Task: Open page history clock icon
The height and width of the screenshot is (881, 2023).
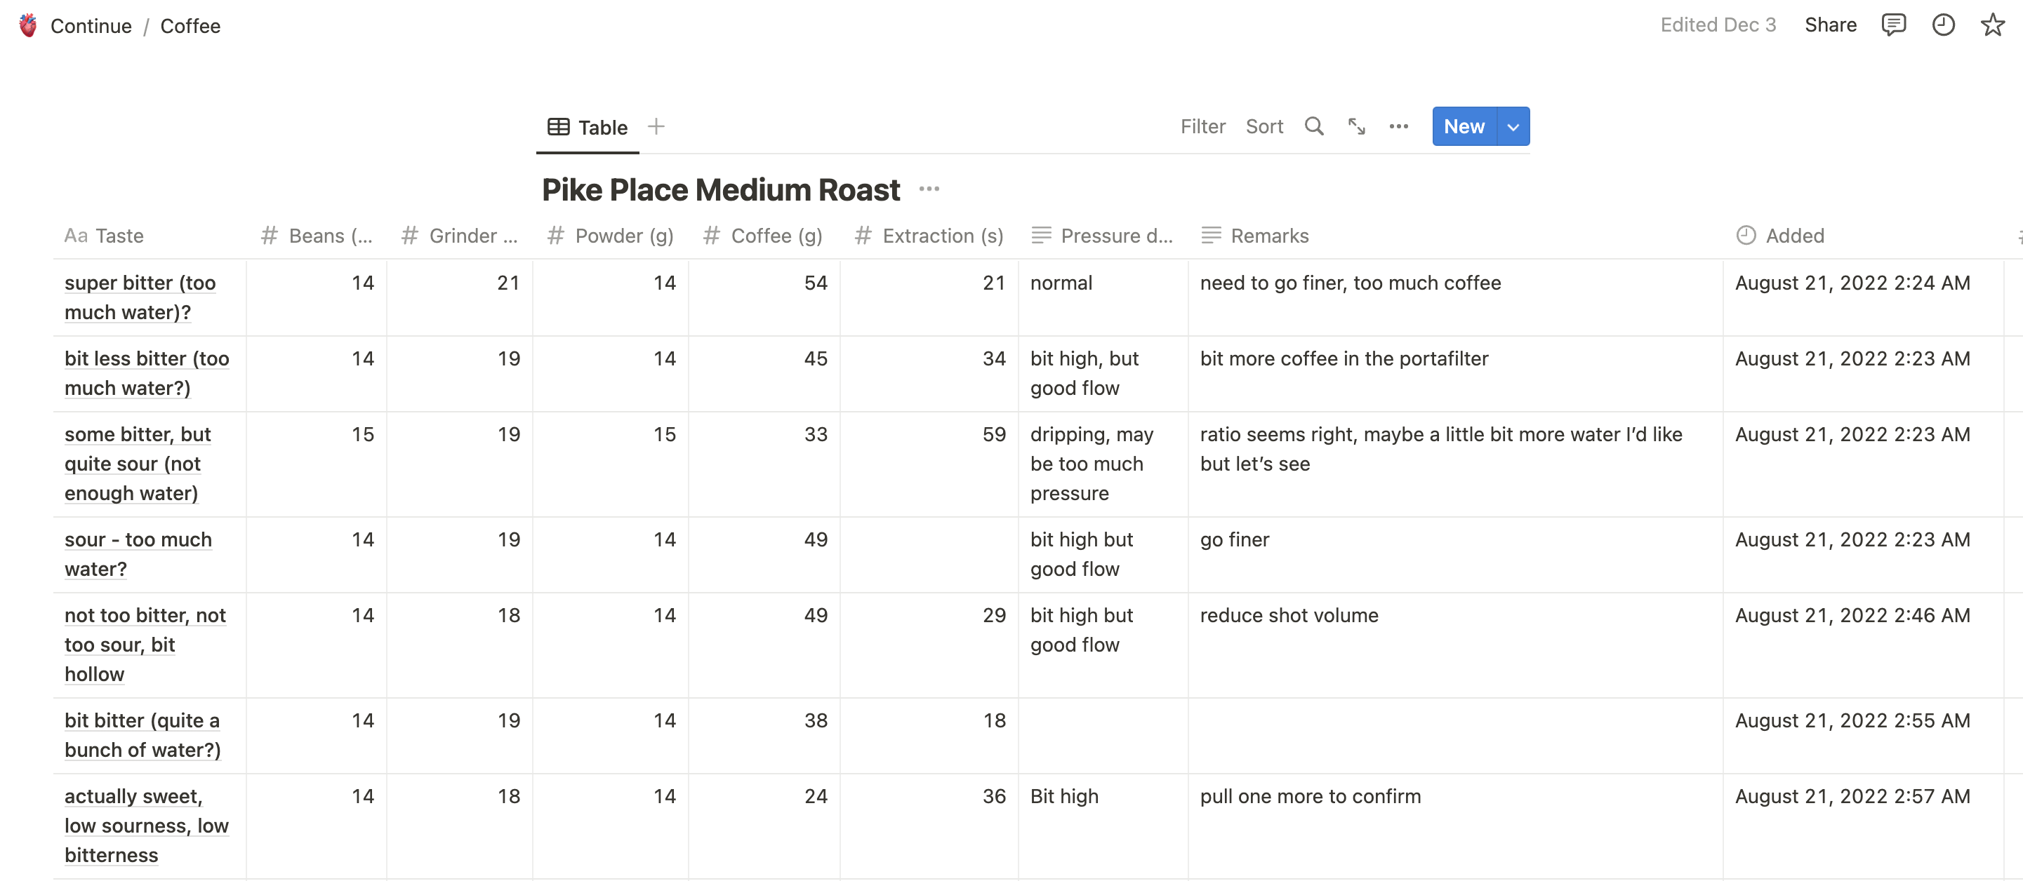Action: click(1943, 25)
